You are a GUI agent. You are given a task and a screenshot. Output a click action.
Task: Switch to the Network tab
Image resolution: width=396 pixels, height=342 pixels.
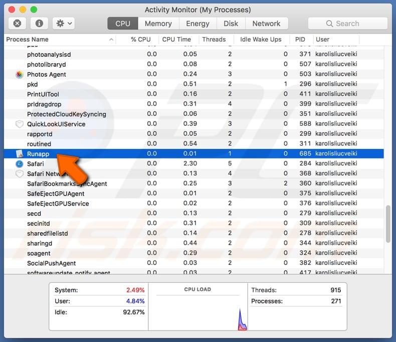267,24
